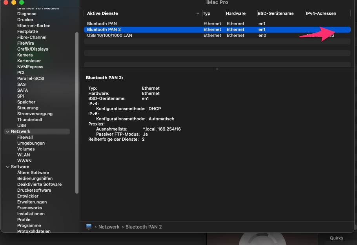Open the USB hardware entry

click(x=22, y=125)
